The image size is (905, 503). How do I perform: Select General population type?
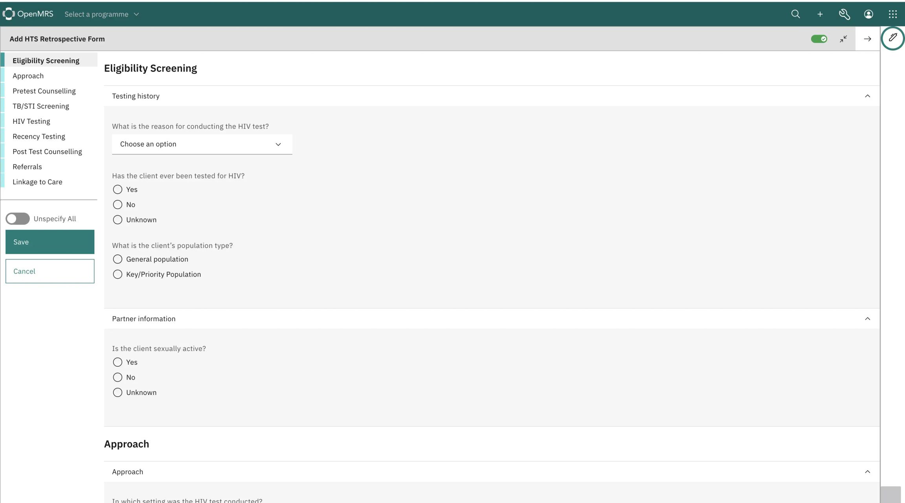[117, 259]
